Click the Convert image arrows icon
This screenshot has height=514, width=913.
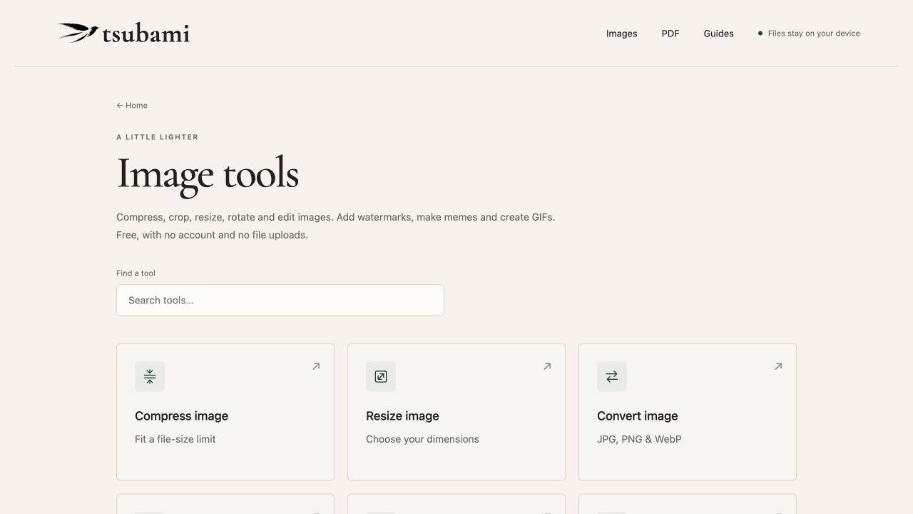click(612, 376)
